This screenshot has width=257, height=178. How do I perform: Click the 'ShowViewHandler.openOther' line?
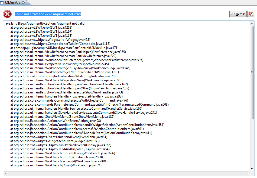70,88
